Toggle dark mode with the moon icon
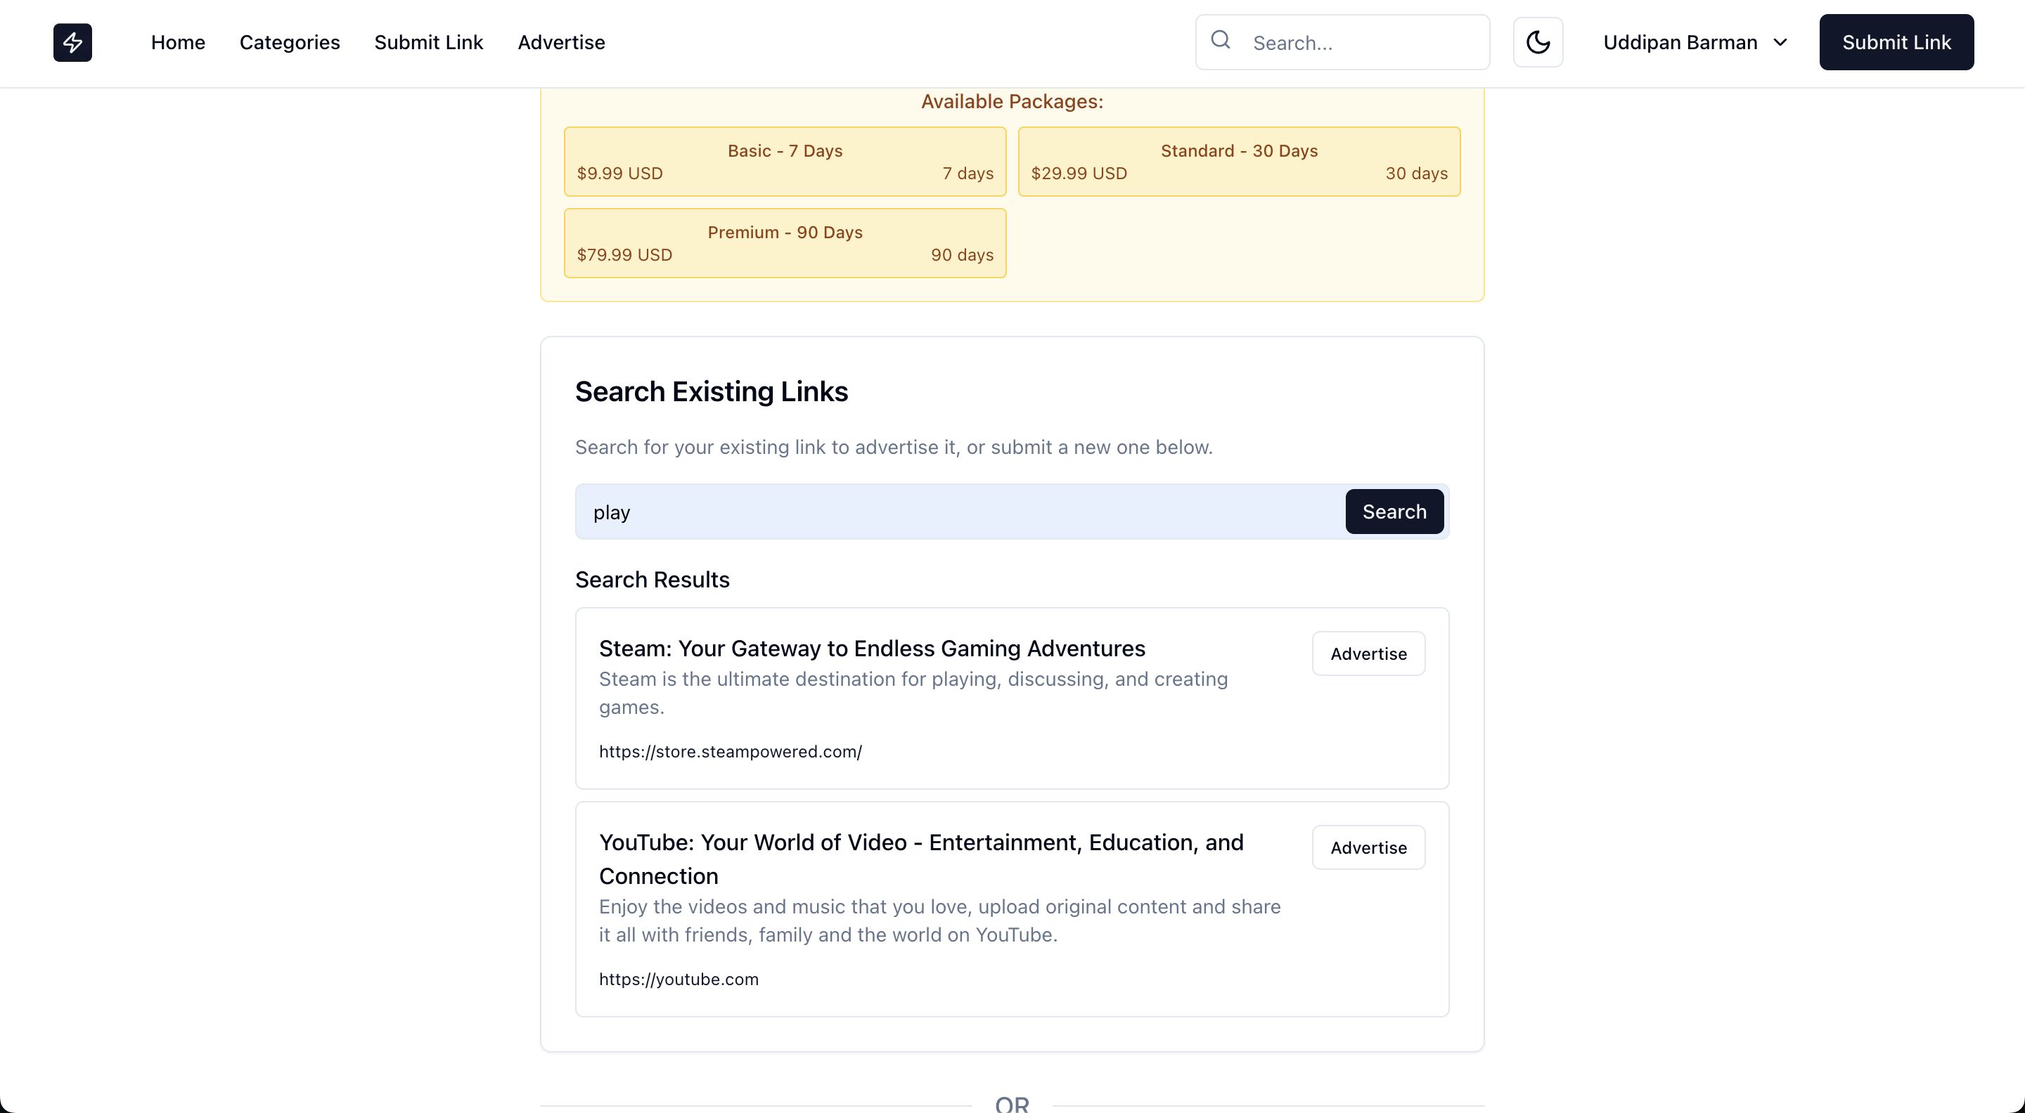The image size is (2025, 1113). coord(1538,42)
